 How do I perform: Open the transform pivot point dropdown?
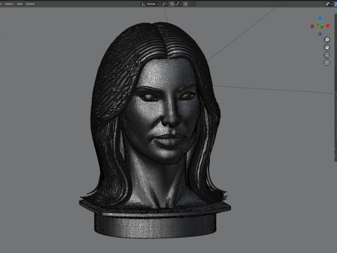tap(164, 4)
